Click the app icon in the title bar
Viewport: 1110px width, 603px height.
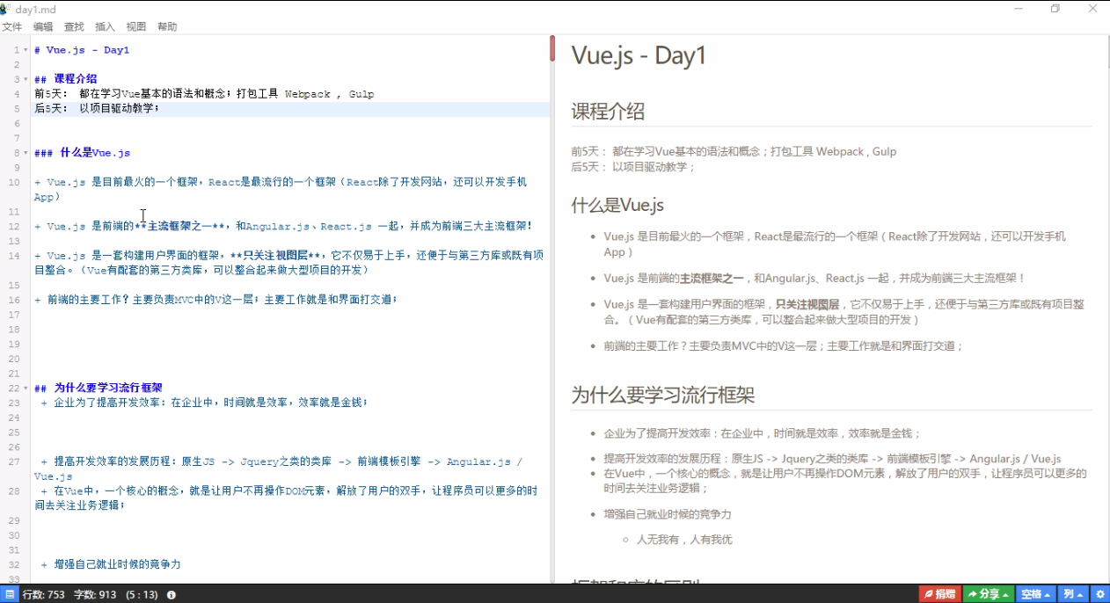coord(8,9)
